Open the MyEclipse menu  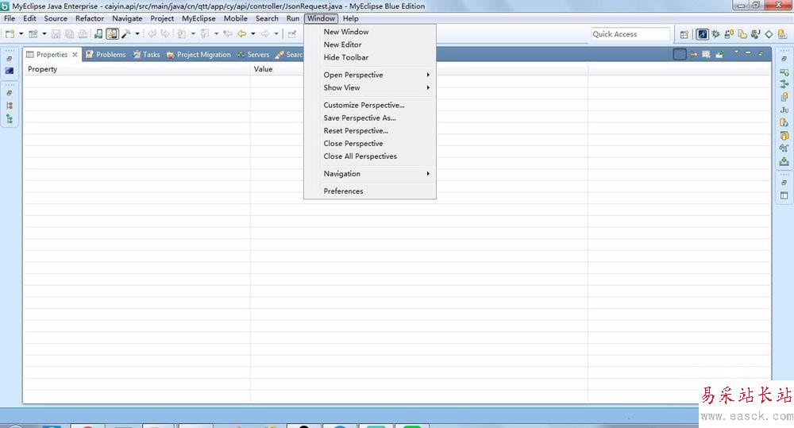pyautogui.click(x=198, y=18)
